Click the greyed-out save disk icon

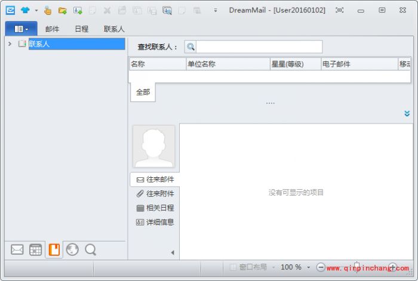pyautogui.click(x=122, y=10)
